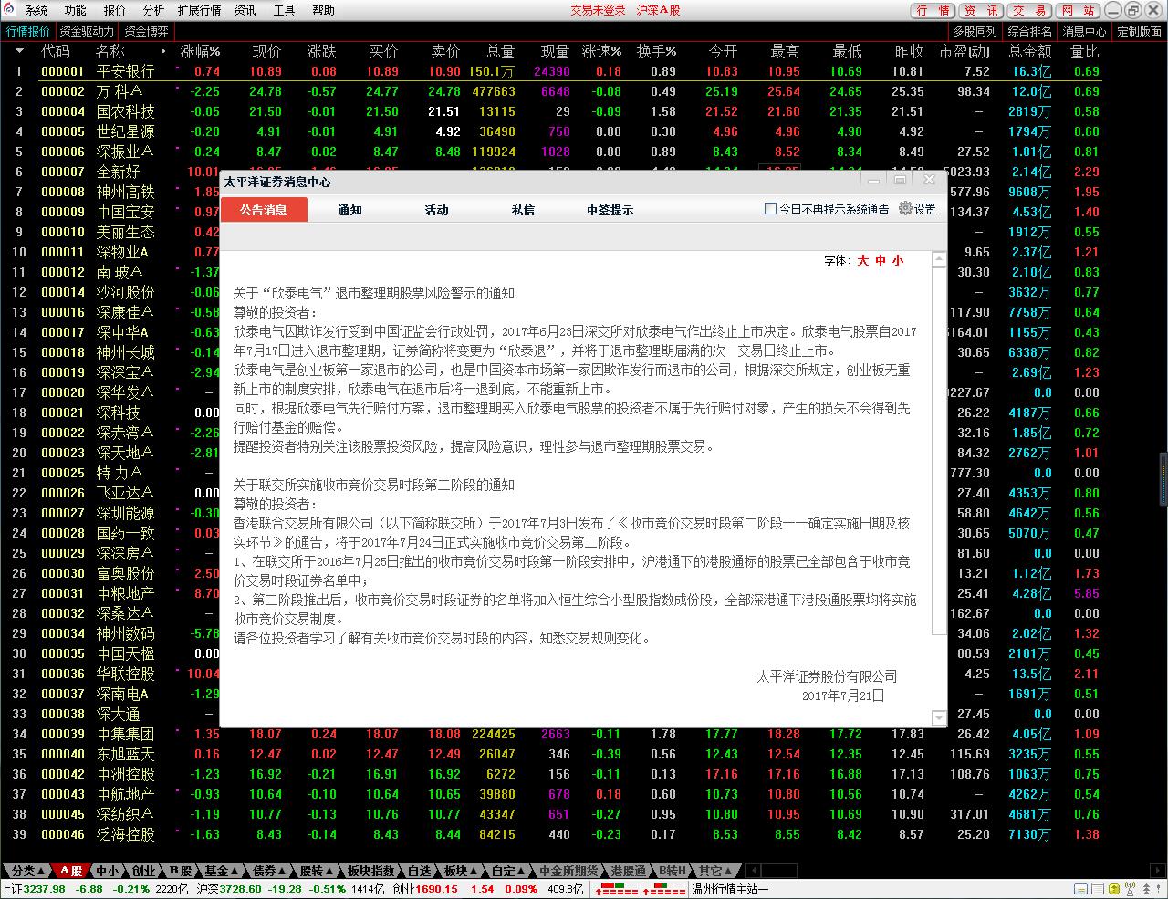Open the 板块 dropdown tab
1168x899 pixels.
pyautogui.click(x=461, y=871)
